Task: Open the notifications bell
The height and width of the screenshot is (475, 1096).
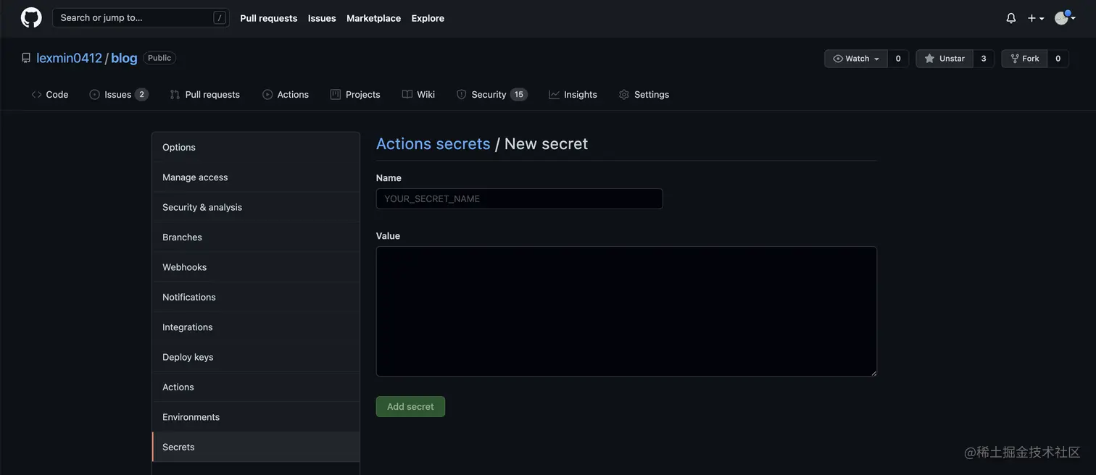Action: (1010, 18)
